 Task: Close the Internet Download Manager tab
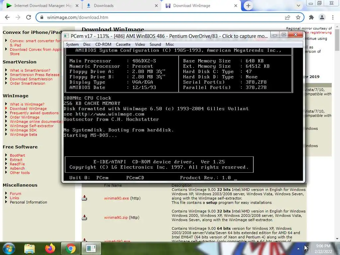coord(77,6)
